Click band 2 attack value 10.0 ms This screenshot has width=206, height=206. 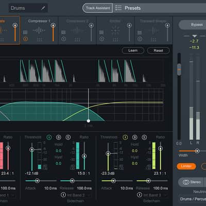pos(50,188)
